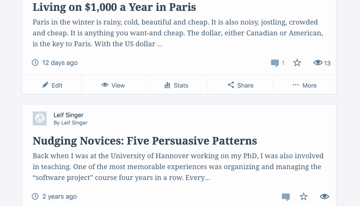Image resolution: width=360 pixels, height=206 pixels.
Task: Click the bar chart Stats icon
Action: 167,85
